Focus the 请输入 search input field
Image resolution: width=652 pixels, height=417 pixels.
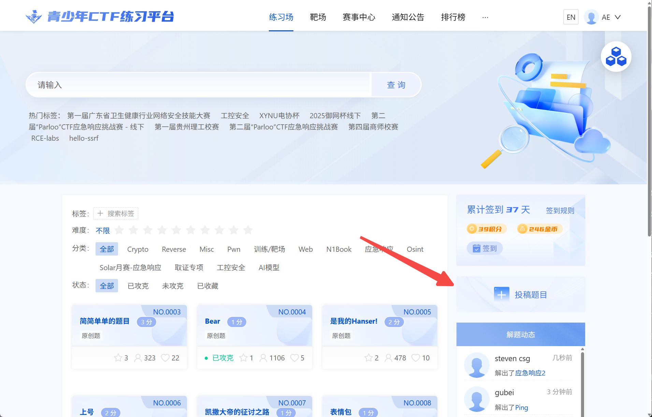[198, 85]
